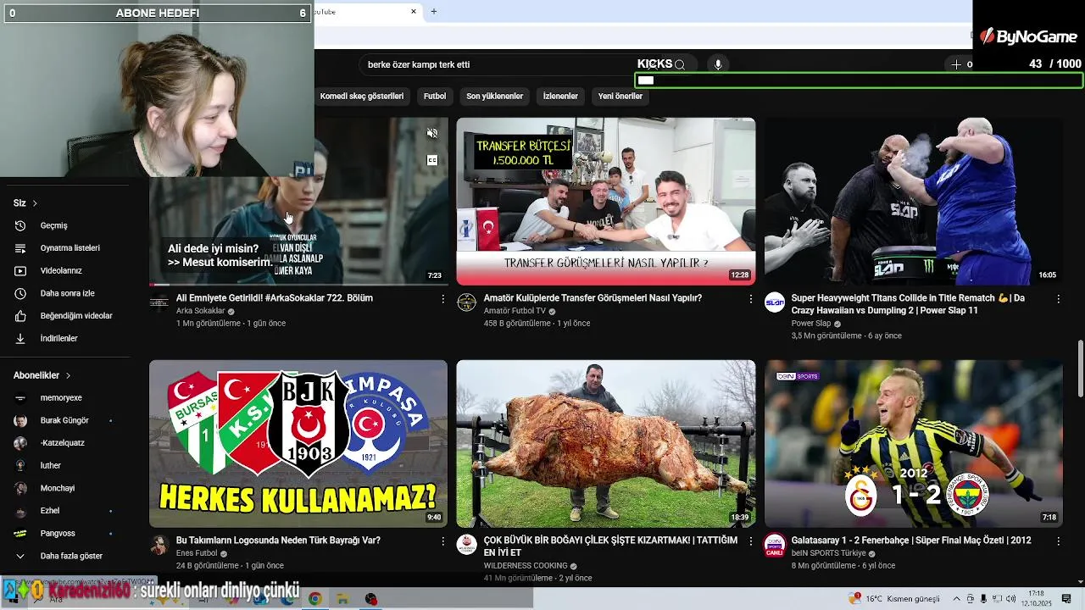1085x610 pixels.
Task: Open more options for Galatasaray-Fenerbahçe video
Action: (1059, 541)
